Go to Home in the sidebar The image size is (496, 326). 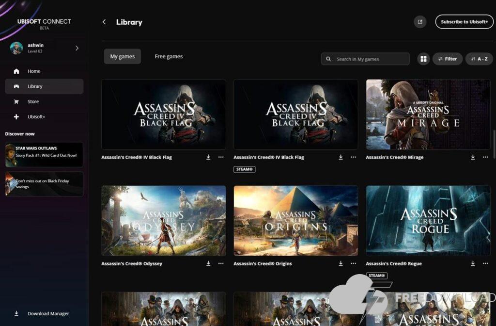(x=34, y=71)
